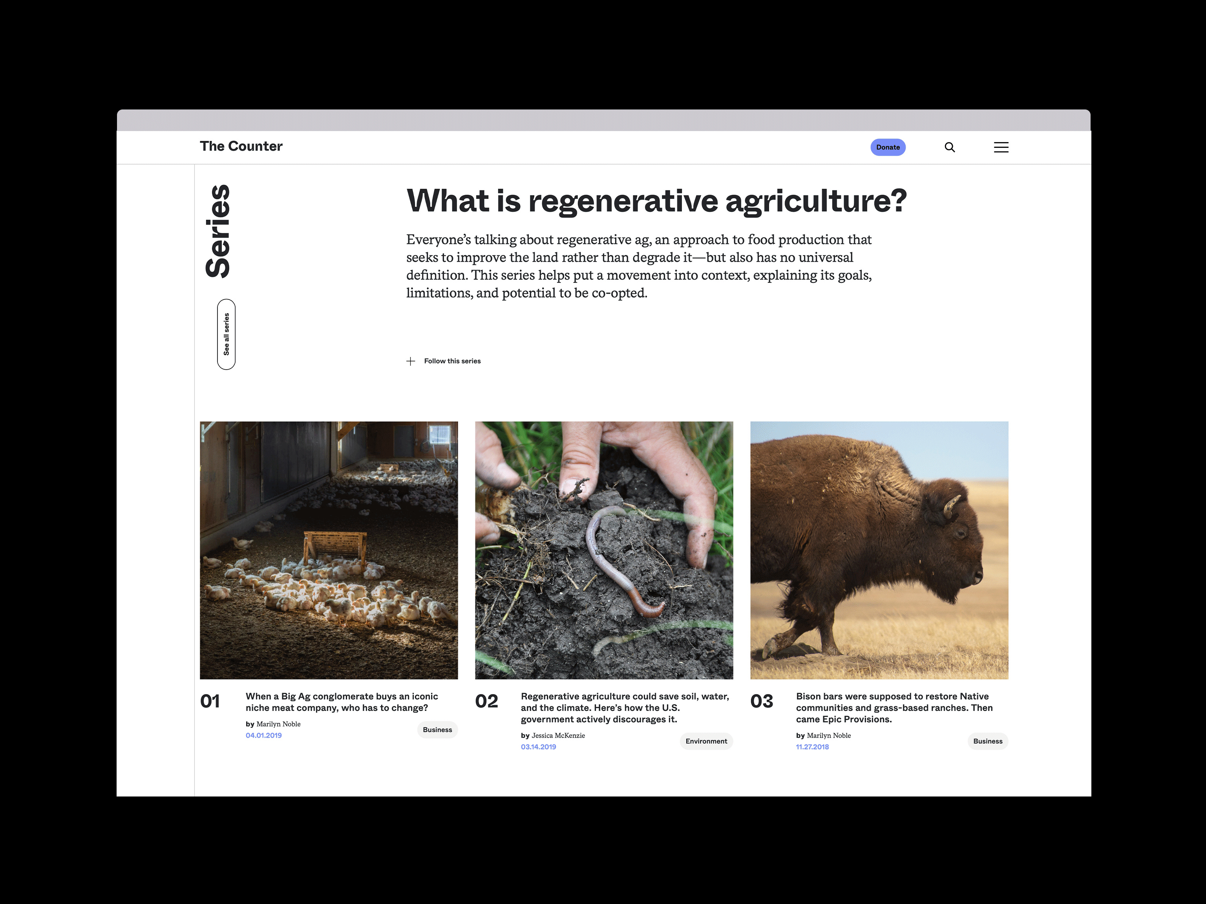Image resolution: width=1206 pixels, height=904 pixels.
Task: Select the Environment tag under article 02
Action: coord(706,741)
